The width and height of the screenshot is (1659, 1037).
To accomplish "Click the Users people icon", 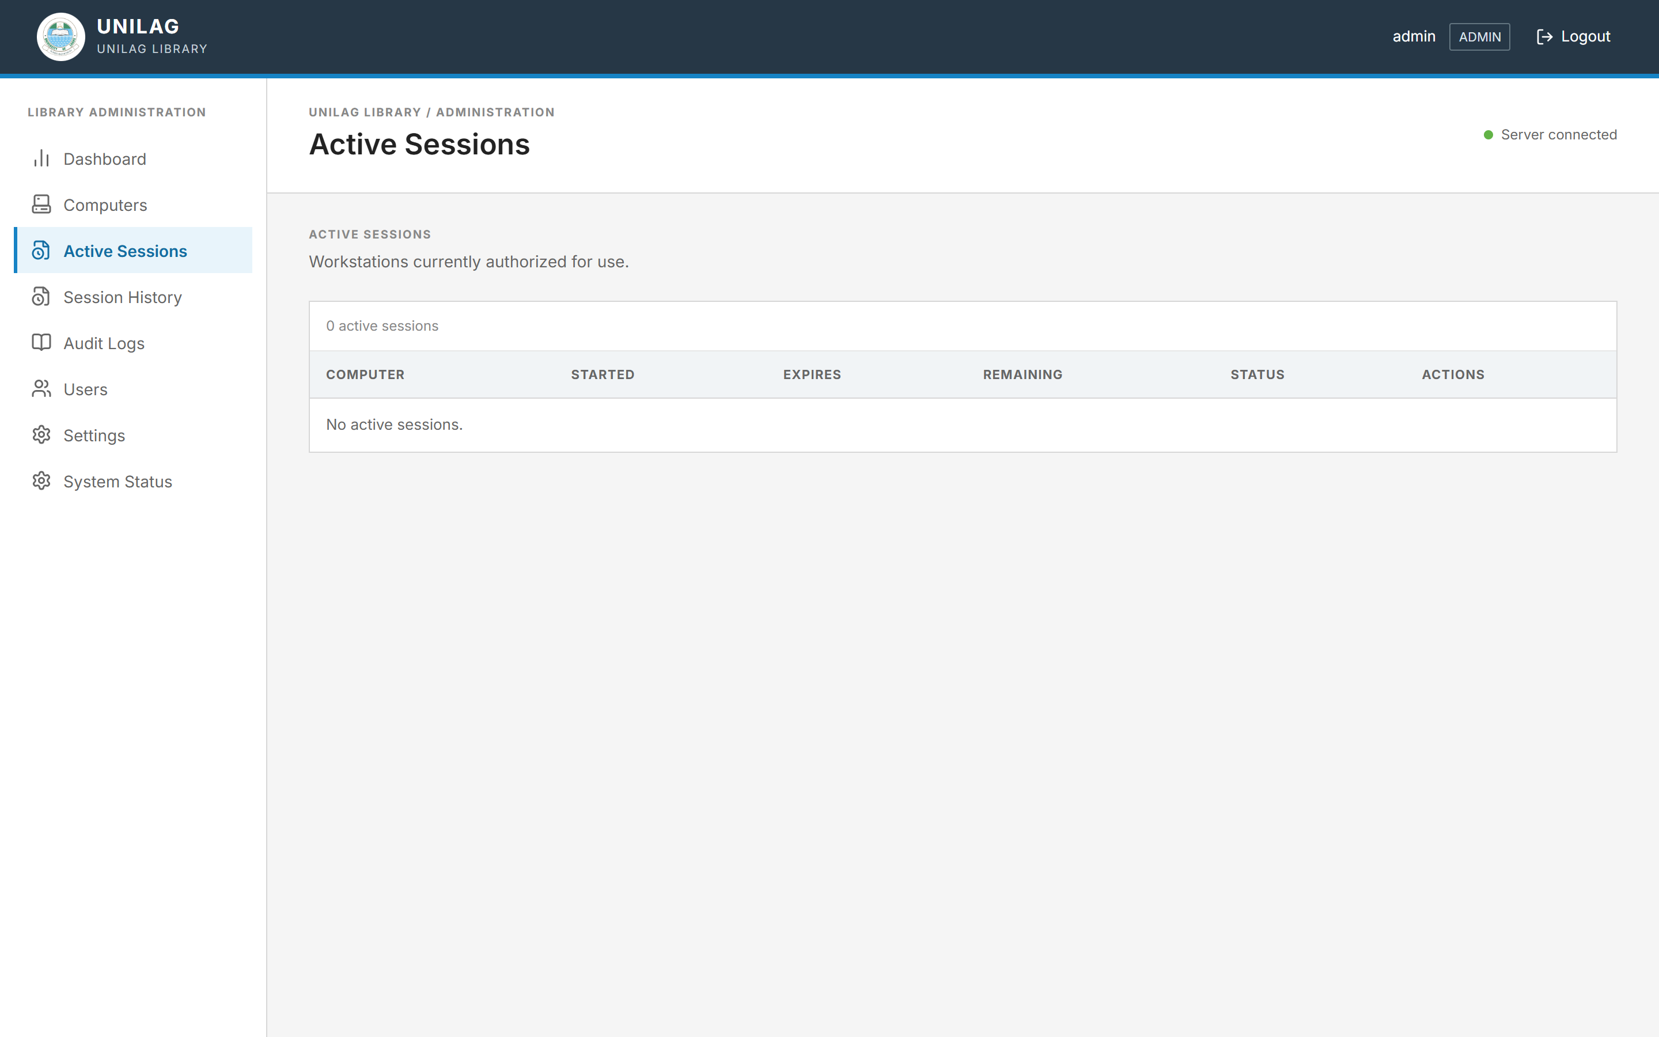I will click(x=41, y=389).
